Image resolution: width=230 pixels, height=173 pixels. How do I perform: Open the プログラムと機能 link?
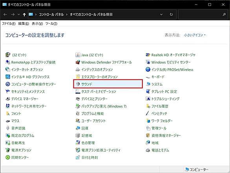tap(93, 114)
